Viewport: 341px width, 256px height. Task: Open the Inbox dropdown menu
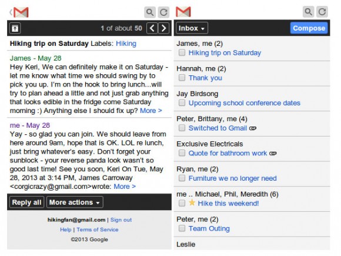coord(192,28)
